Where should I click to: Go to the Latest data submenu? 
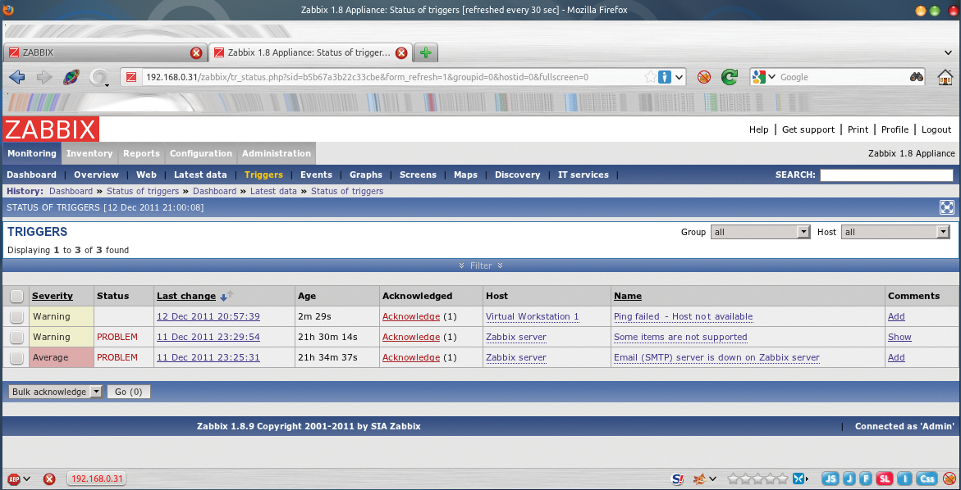click(200, 175)
